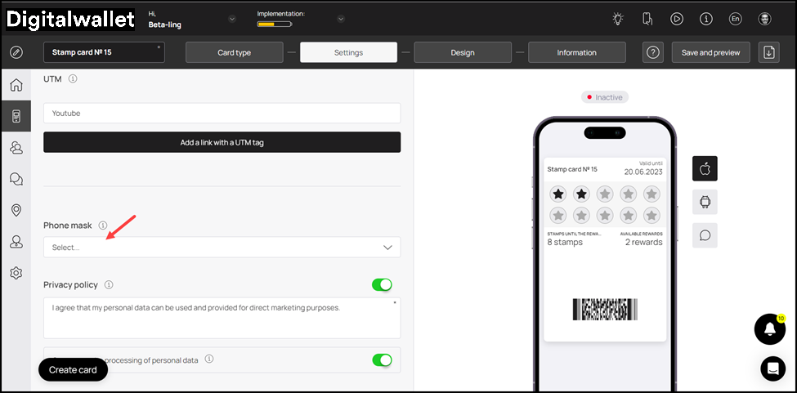
Task: Click the notification bell icon
Action: [769, 329]
